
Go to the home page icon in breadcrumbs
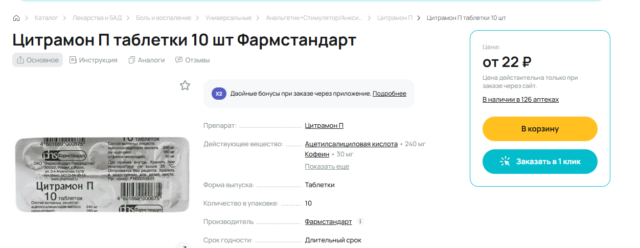(x=16, y=18)
